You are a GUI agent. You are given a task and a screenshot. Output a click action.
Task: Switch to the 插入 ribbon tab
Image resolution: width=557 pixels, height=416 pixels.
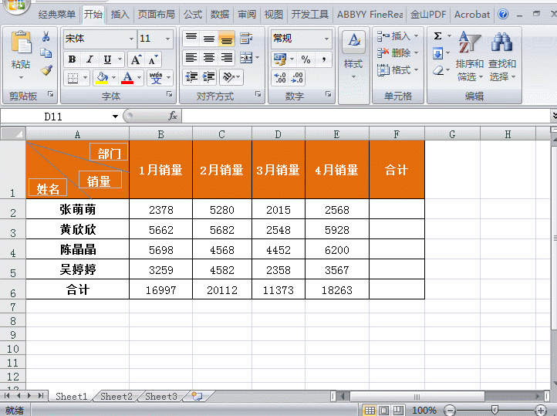pos(120,14)
